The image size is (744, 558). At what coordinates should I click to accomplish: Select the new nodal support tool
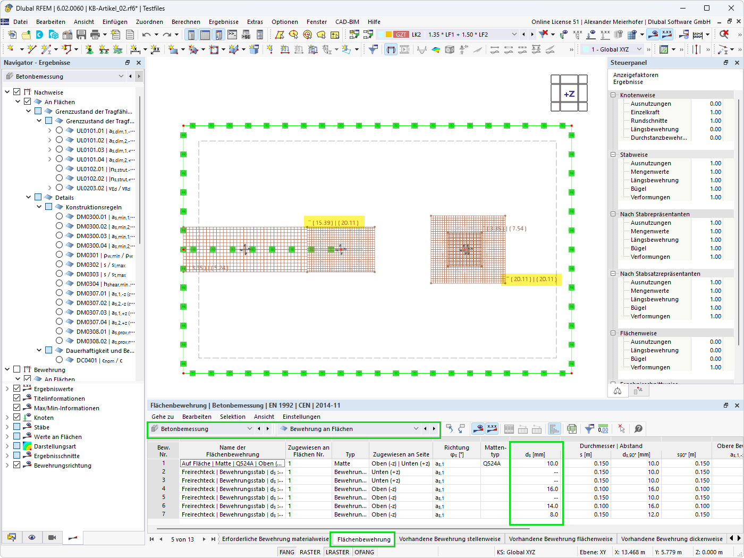click(89, 49)
